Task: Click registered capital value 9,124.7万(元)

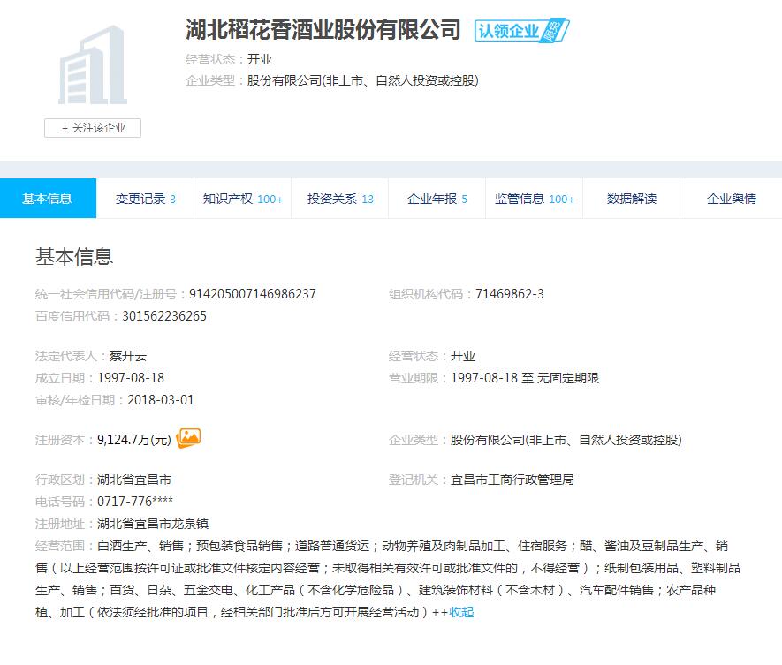Action: pos(134,440)
